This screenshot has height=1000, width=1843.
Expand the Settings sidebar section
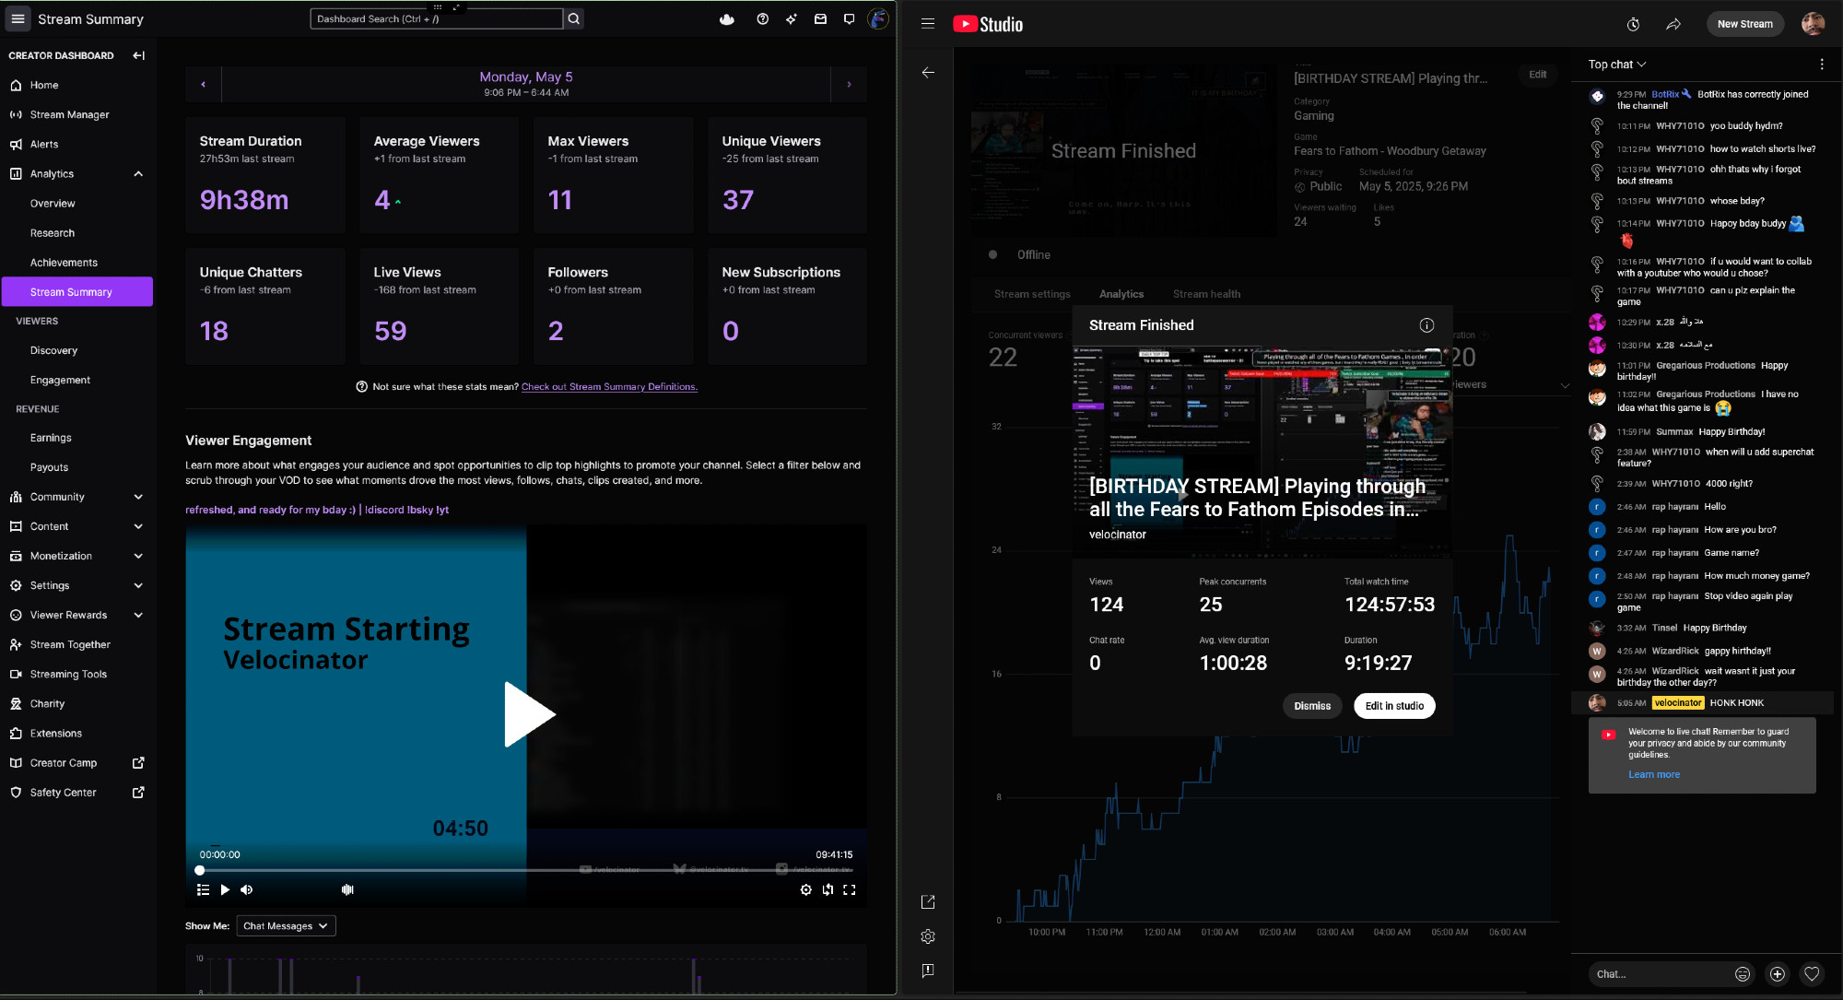138,585
